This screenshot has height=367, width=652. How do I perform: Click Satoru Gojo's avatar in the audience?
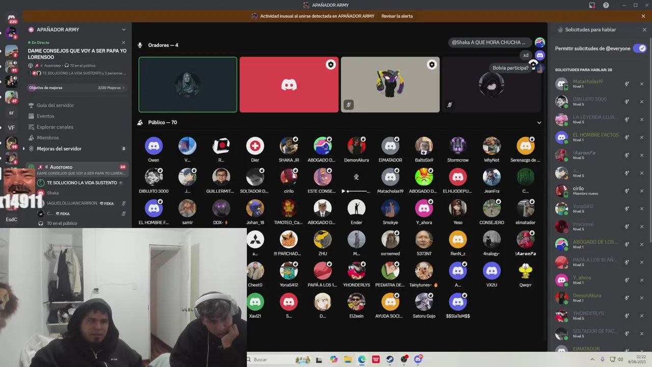tap(424, 302)
